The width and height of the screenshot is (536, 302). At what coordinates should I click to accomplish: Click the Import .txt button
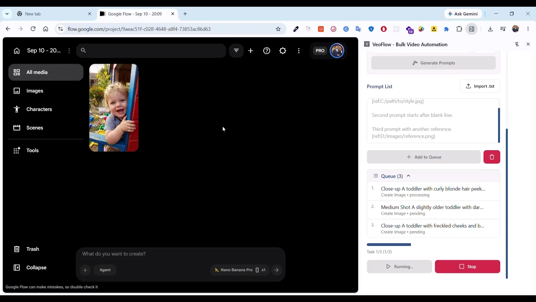click(x=480, y=86)
